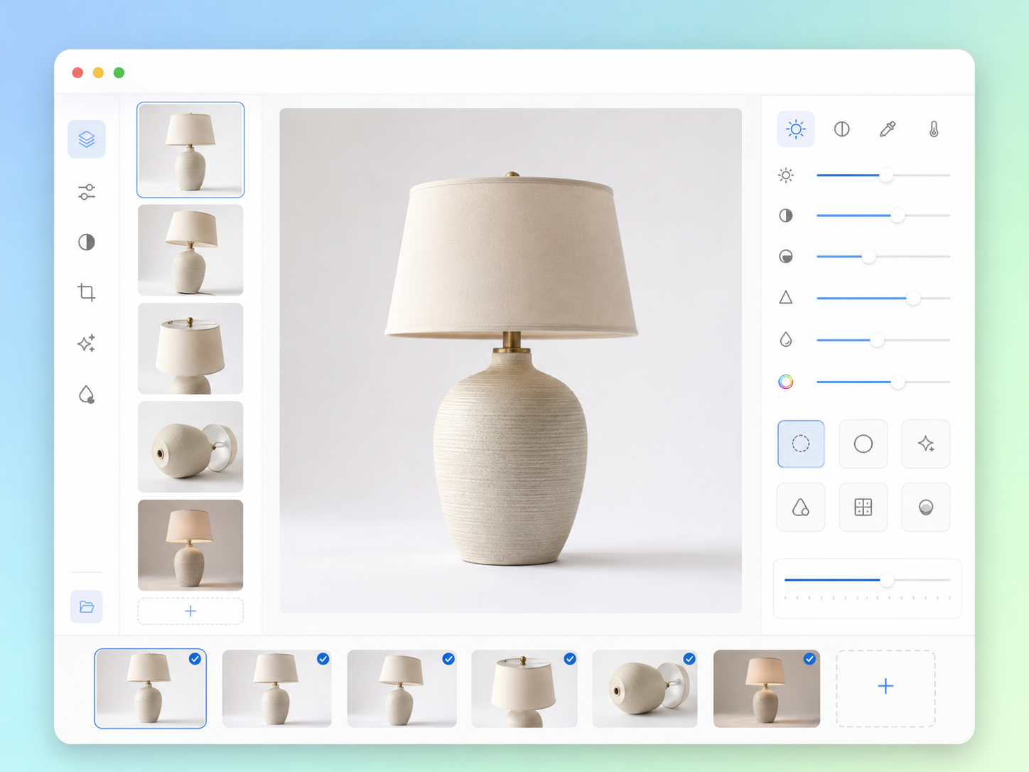Open the folder browser at the sidebar bottom
This screenshot has height=772, width=1029.
point(87,606)
